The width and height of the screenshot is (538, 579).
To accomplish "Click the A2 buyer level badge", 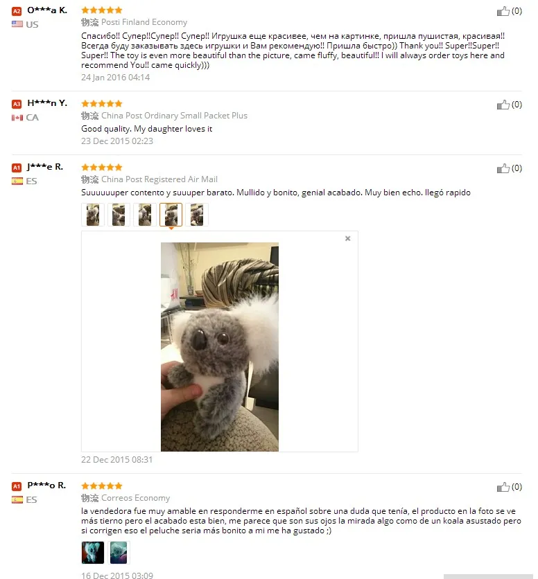I will (17, 11).
